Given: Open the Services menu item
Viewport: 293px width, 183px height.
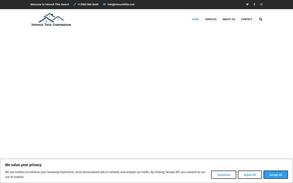Looking at the screenshot, I should click(x=211, y=19).
